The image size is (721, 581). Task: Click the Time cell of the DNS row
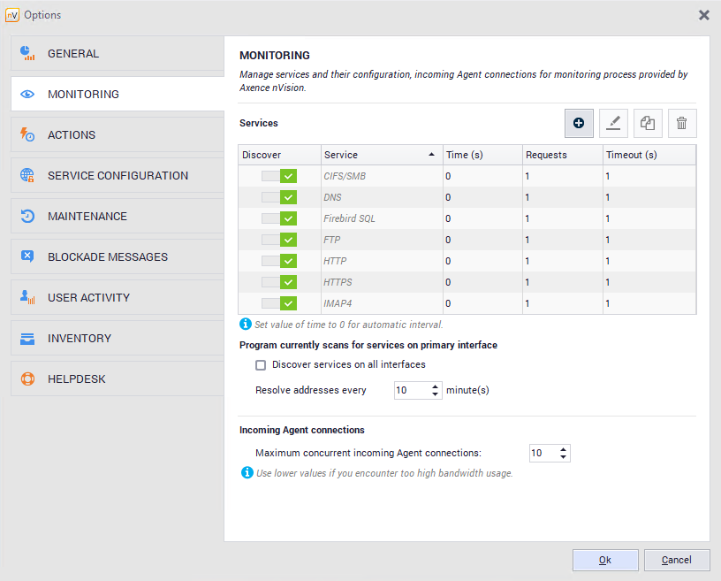click(482, 197)
